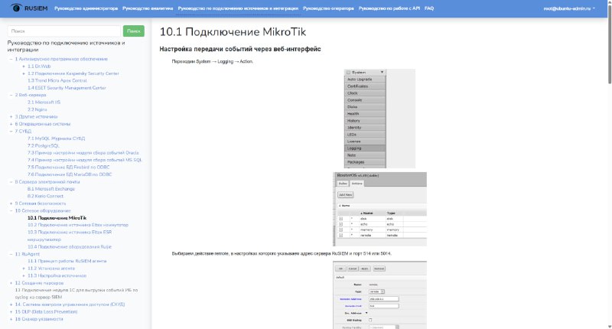This screenshot has width=612, height=329.
Task: Open the 2.2 Nginx link
Action: coord(37,109)
